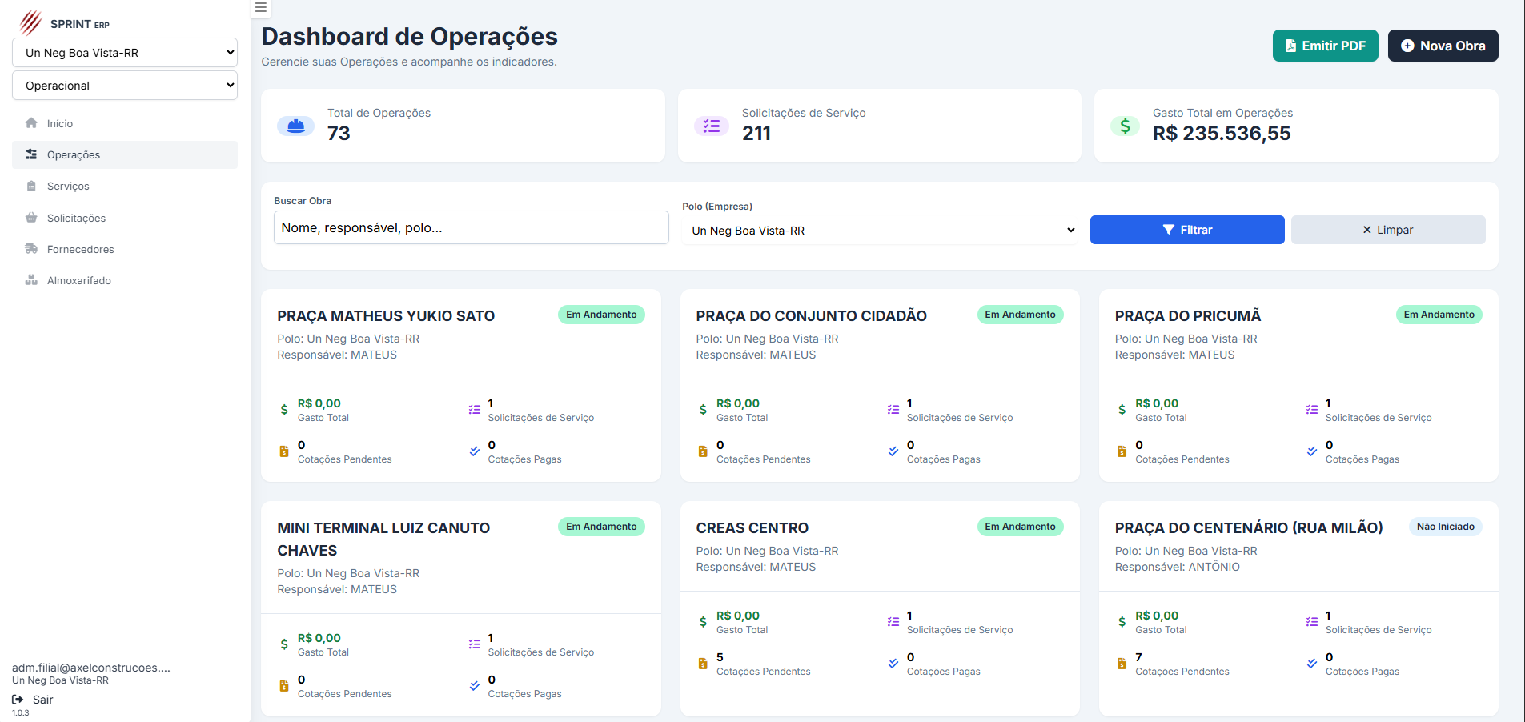Click the Início home icon in sidebar
This screenshot has width=1525, height=722.
(31, 123)
